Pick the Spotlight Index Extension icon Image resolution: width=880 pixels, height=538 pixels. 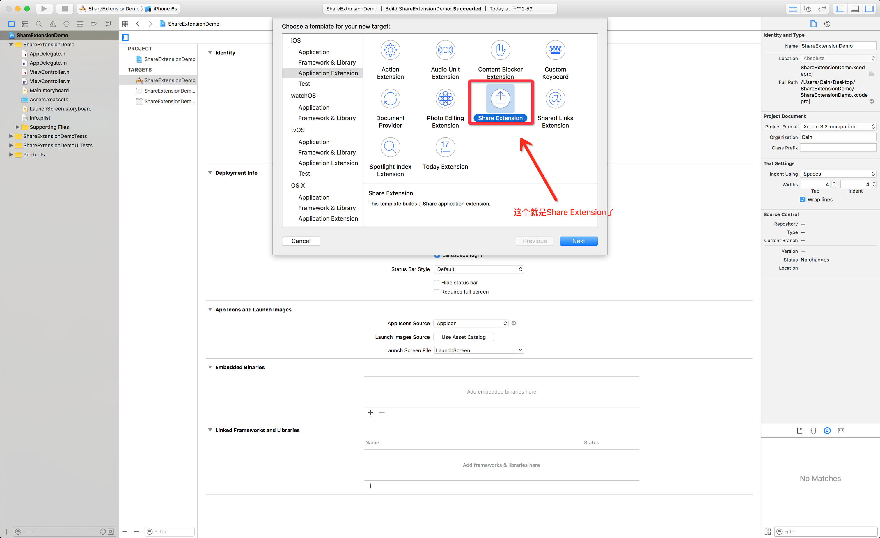[390, 147]
